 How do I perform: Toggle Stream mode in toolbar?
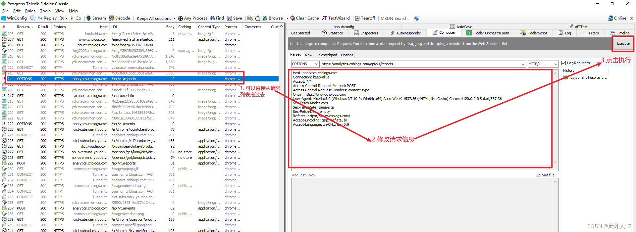coord(96,18)
